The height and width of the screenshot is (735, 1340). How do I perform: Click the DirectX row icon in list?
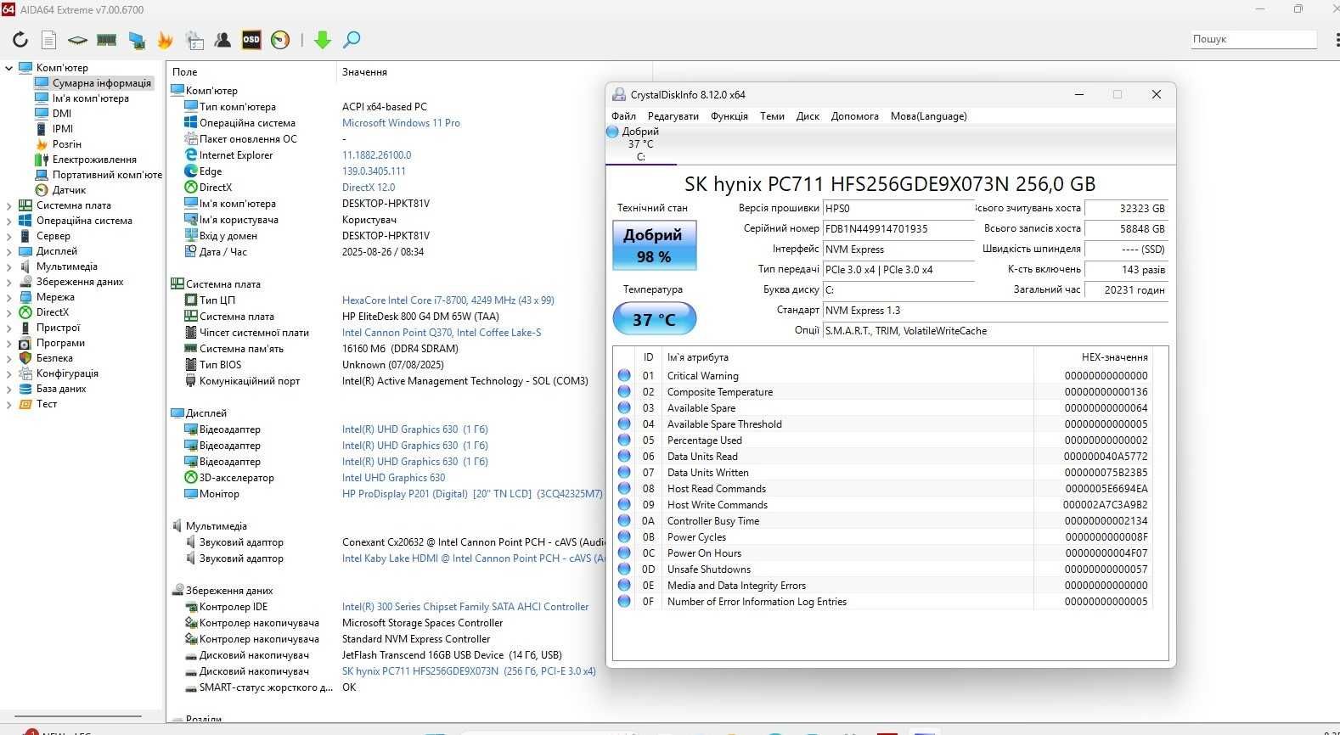click(x=191, y=188)
